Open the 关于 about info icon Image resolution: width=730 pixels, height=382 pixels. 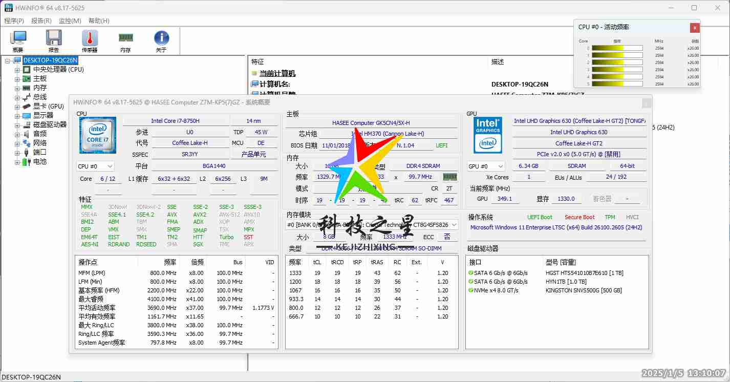point(161,41)
